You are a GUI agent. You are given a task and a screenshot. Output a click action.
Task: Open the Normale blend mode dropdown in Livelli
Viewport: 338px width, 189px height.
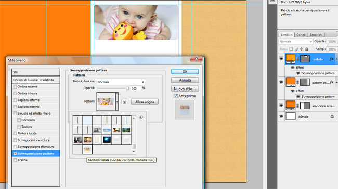click(295, 41)
